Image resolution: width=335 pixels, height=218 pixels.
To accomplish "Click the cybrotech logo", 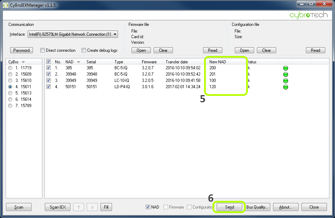I will click(308, 15).
